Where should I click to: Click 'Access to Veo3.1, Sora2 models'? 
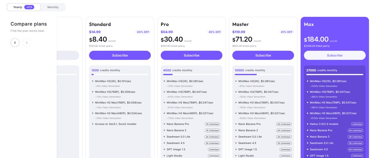coord(116,124)
